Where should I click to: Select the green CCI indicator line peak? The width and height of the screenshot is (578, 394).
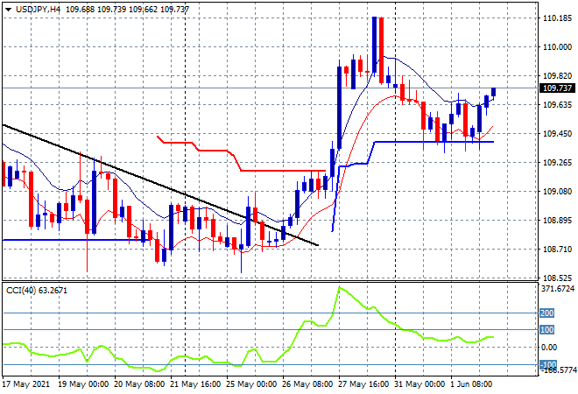coord(340,287)
